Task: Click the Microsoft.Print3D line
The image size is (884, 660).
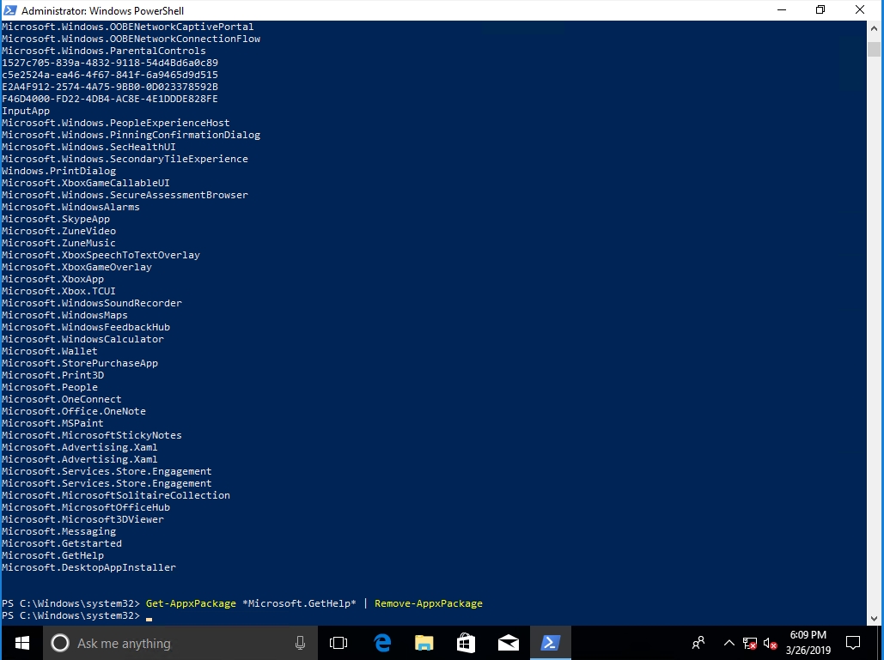Action: pyautogui.click(x=53, y=375)
